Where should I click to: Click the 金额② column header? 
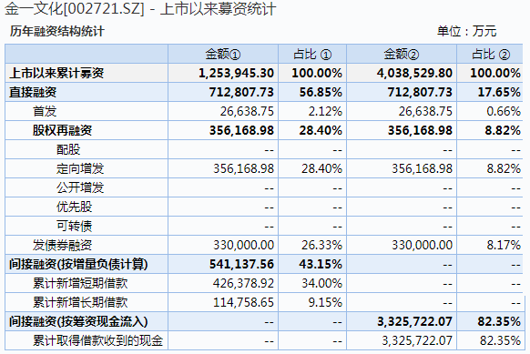402,54
